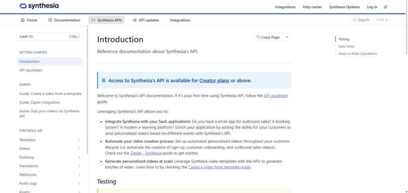Screen dimensions: 408x193
Task: Open the API updates tab
Action: click(146, 20)
